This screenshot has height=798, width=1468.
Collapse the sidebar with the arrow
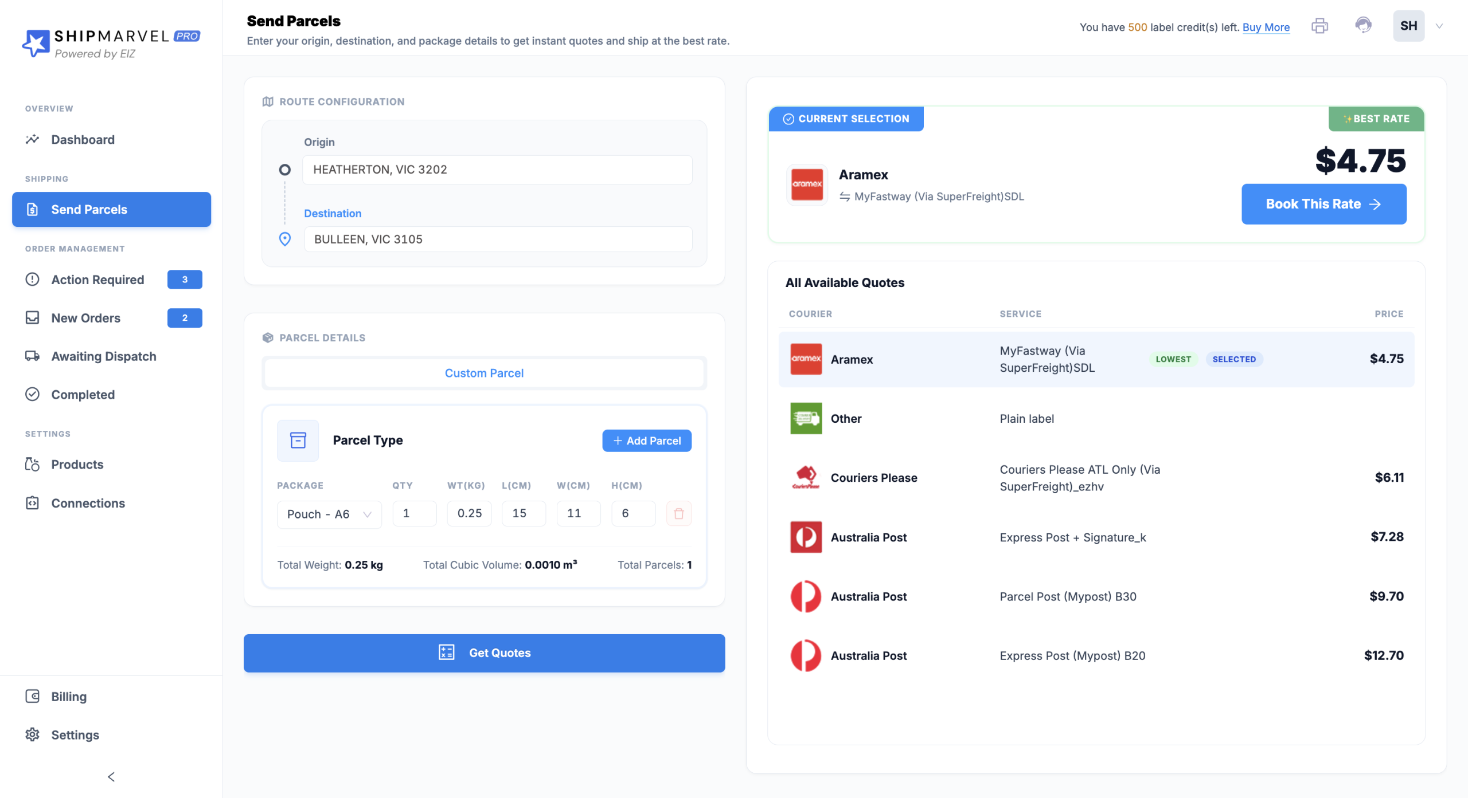111,776
